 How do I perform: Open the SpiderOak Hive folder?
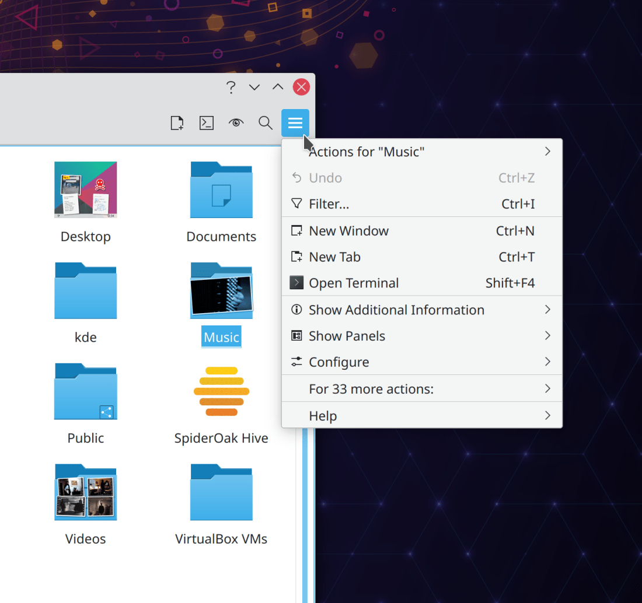pyautogui.click(x=221, y=391)
